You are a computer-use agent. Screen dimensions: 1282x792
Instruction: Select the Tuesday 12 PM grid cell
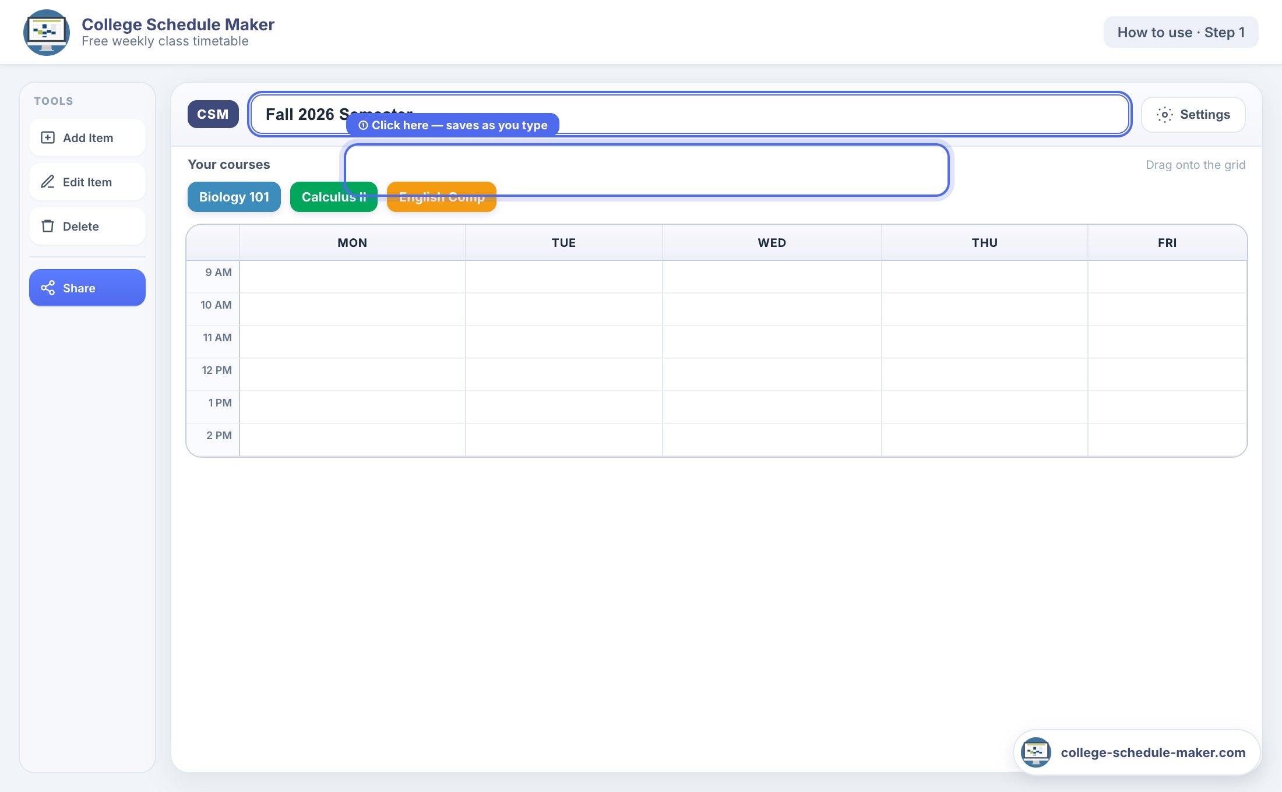[x=563, y=374]
